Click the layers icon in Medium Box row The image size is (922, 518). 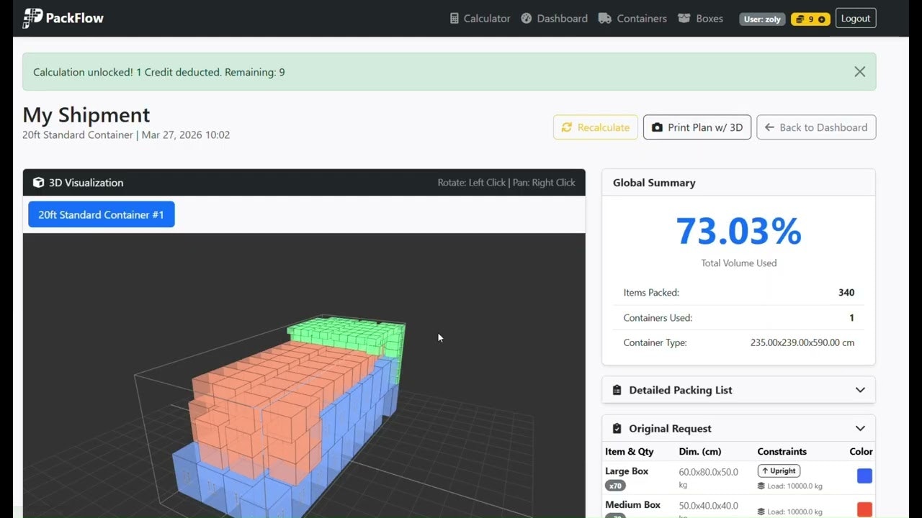coord(761,512)
